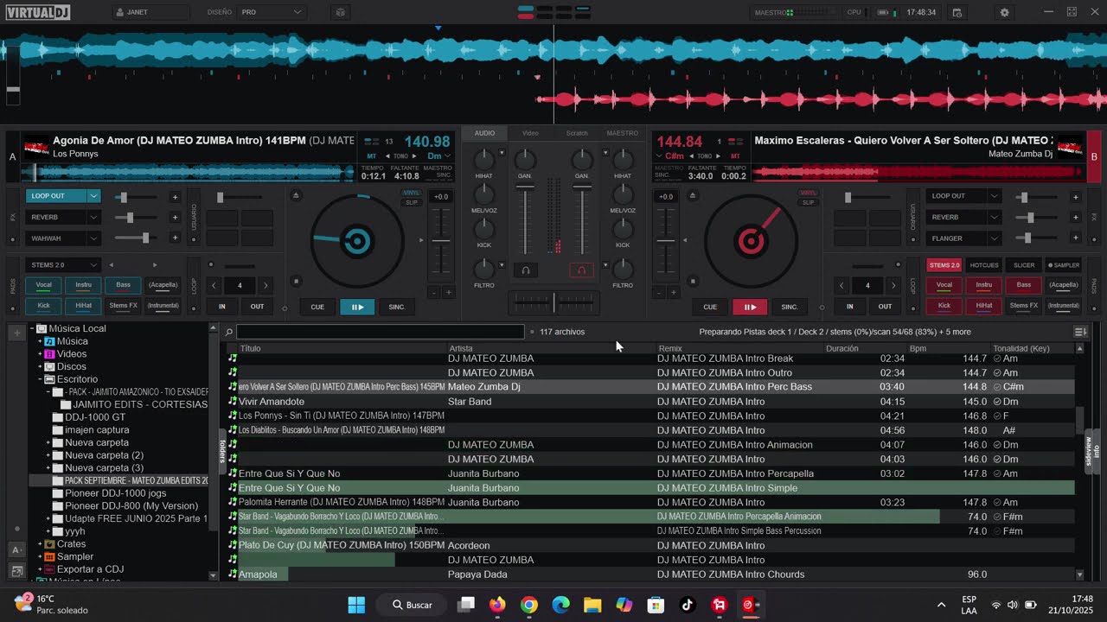Open the STEMS 2.0 pads dropdown on deck A
1107x622 pixels.
(63, 264)
